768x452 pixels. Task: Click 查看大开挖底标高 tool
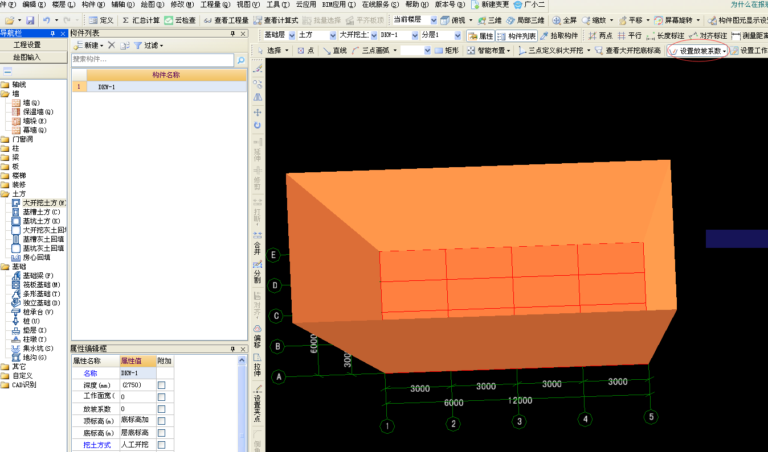628,51
